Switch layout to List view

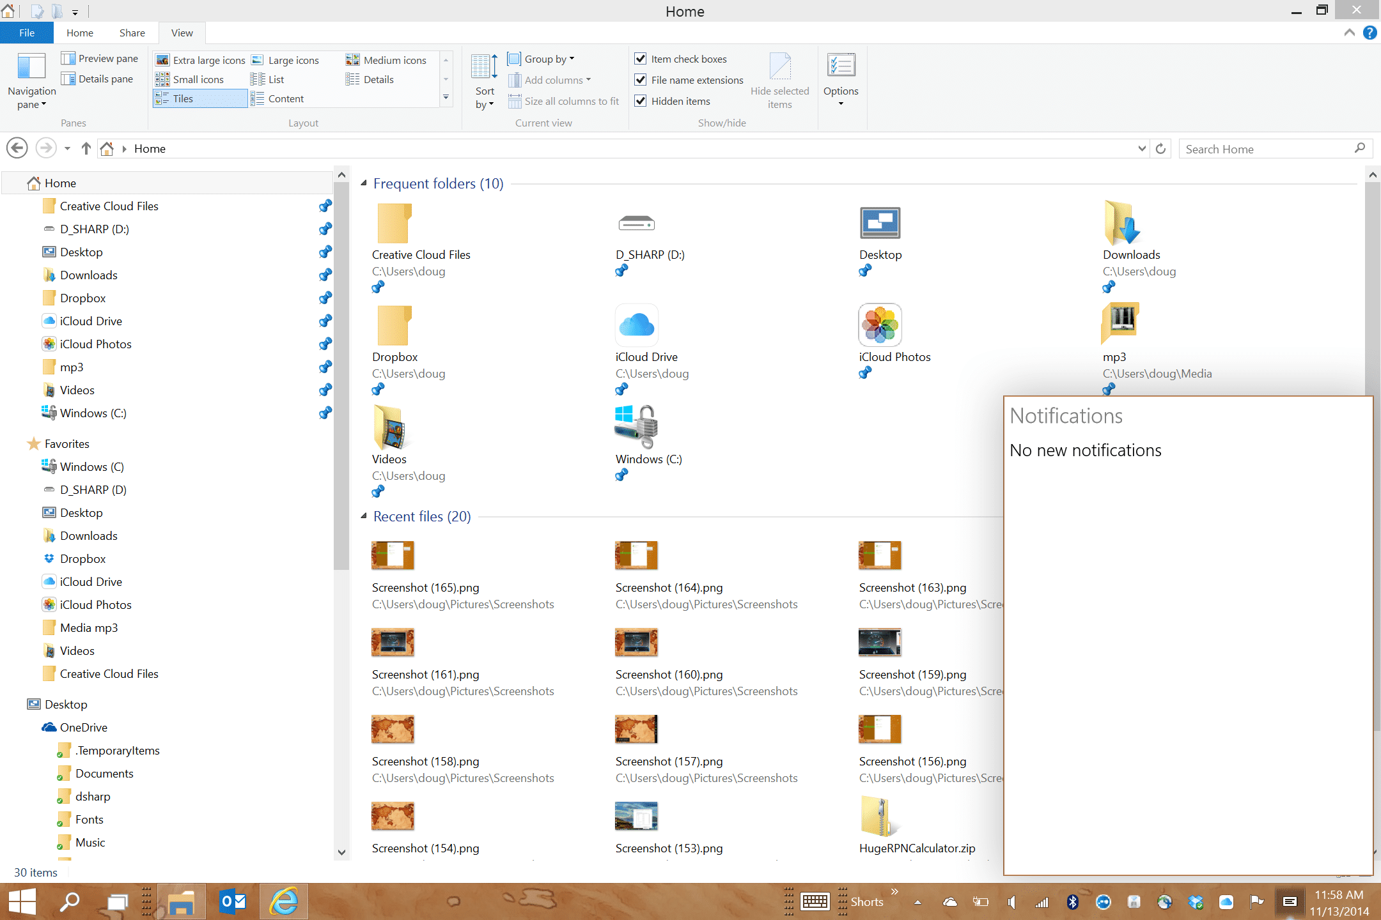click(x=267, y=79)
